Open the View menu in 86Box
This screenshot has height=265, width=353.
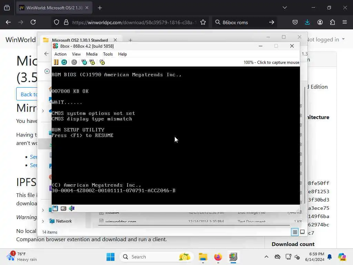(76, 54)
